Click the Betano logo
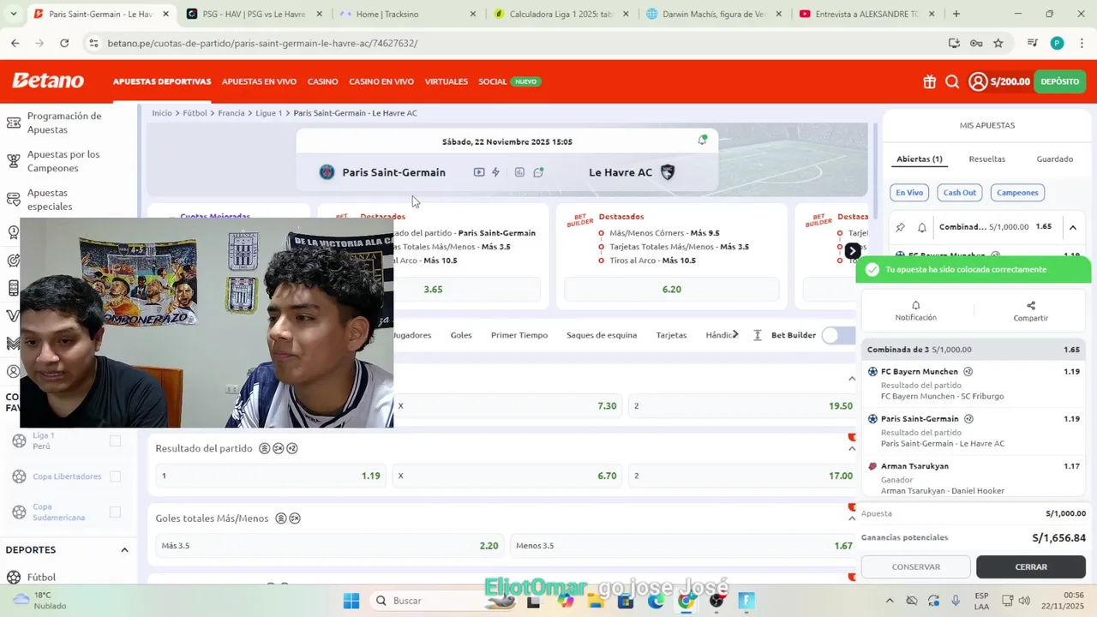 pos(48,81)
